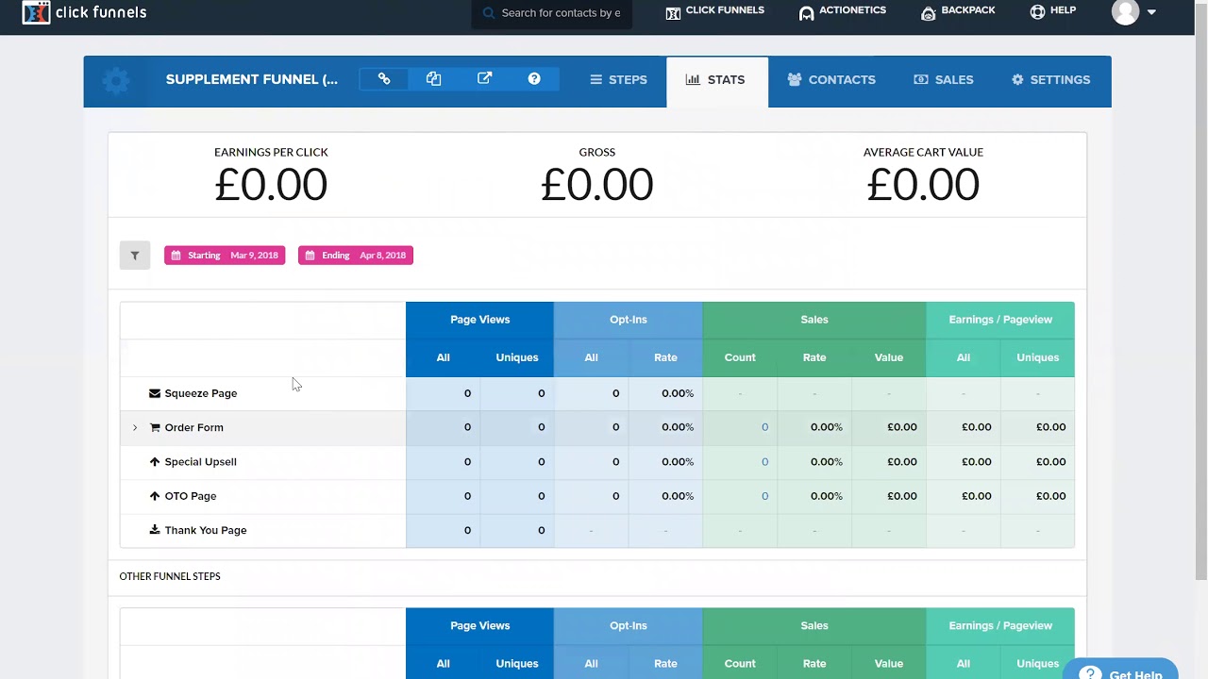Open the Click Funnels top menu
The width and height of the screenshot is (1208, 679).
pyautogui.click(x=714, y=11)
